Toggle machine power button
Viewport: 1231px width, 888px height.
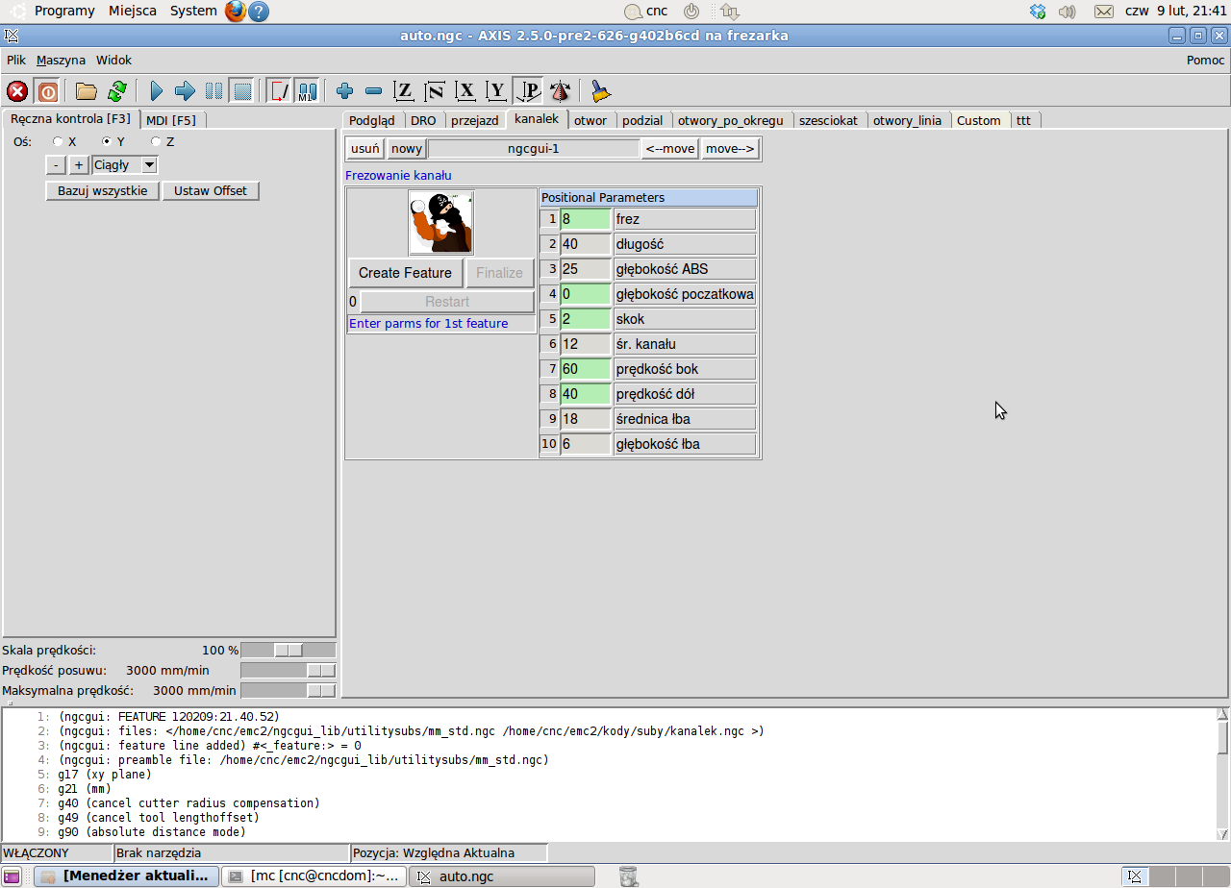(x=47, y=91)
